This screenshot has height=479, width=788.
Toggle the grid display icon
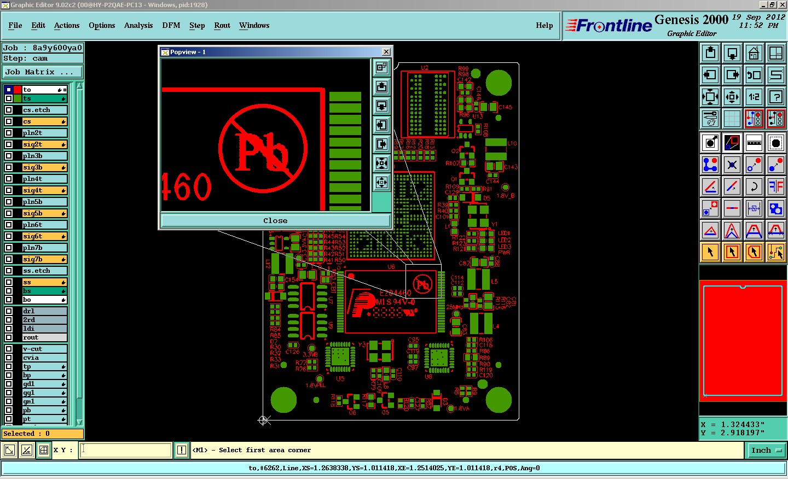click(x=732, y=119)
